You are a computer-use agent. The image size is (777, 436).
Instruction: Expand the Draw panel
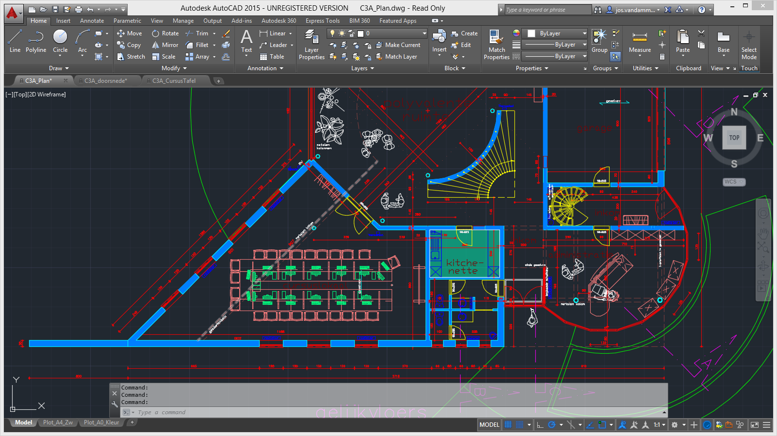coord(59,68)
